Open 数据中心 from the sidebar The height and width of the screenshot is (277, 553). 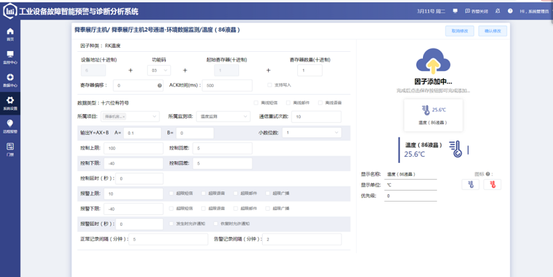point(10,80)
